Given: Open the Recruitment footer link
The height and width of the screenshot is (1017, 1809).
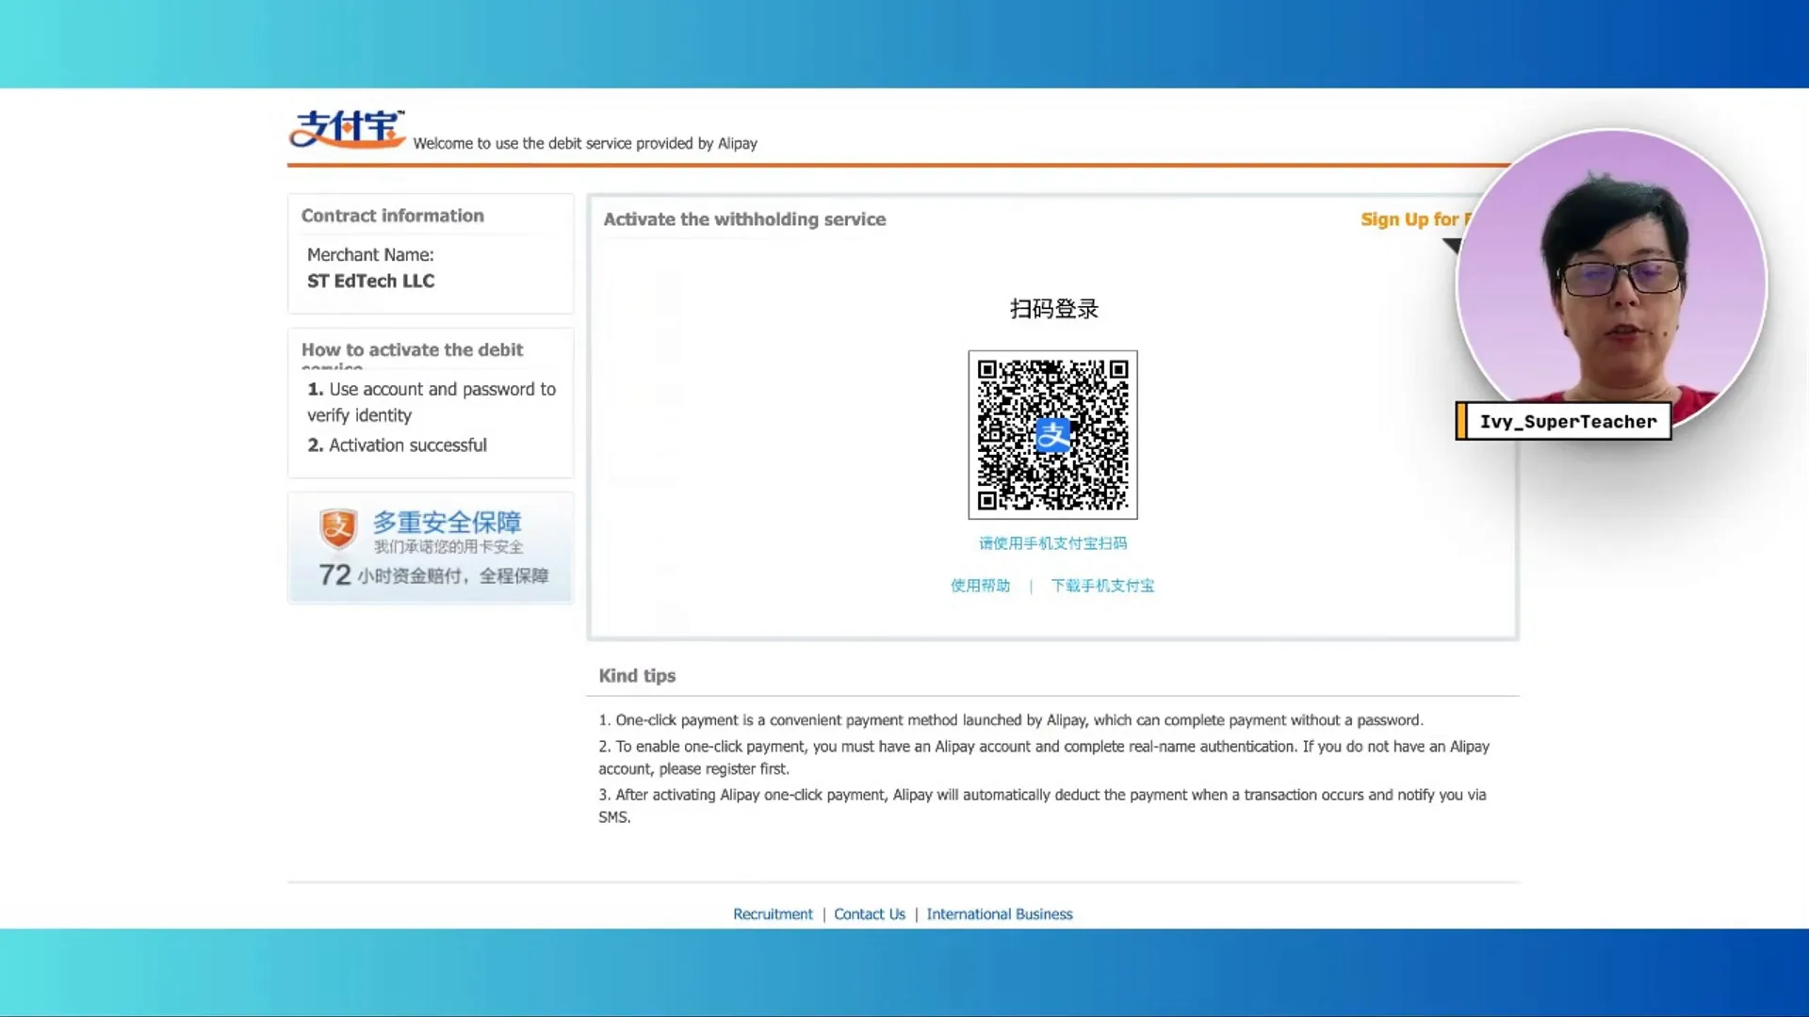Looking at the screenshot, I should pyautogui.click(x=773, y=914).
